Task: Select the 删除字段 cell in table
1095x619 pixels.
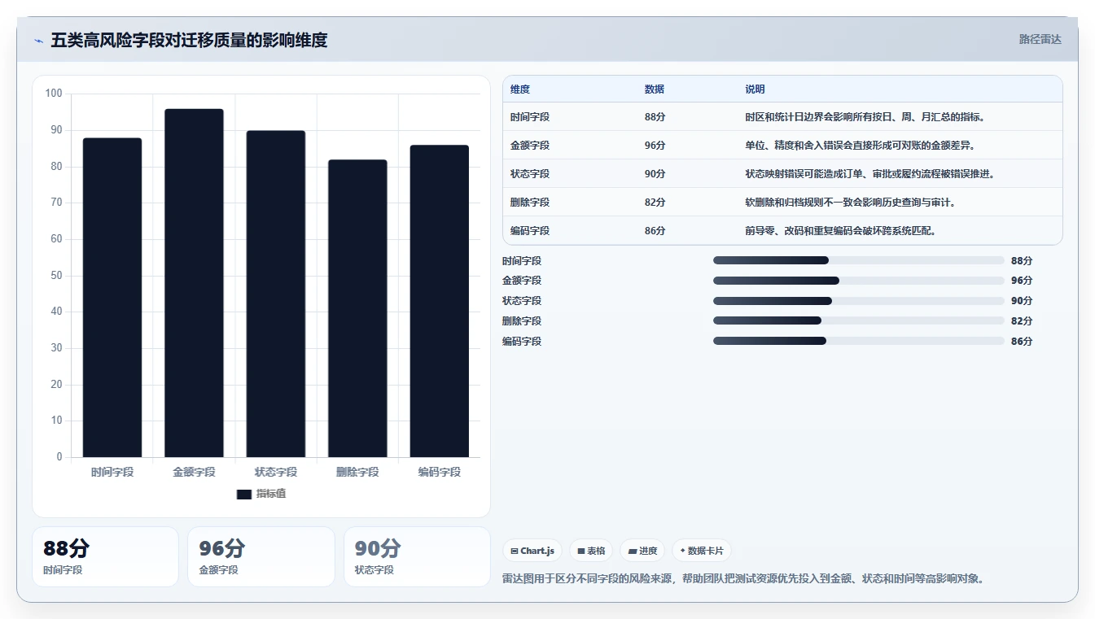Action: pos(530,203)
